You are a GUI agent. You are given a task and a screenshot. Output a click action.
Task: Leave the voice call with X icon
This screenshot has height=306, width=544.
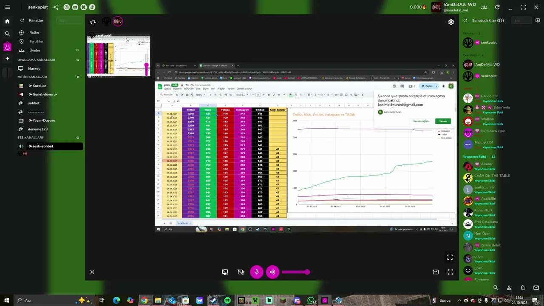click(x=92, y=272)
